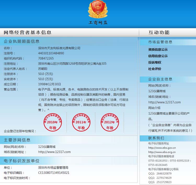Screen dimensions: 196x185
Task: Open 社会评价 link
Action: pos(155,69)
